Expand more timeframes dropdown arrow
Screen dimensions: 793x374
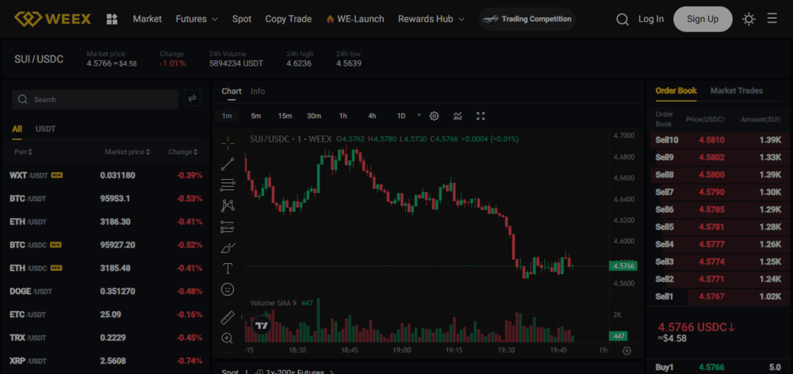click(x=419, y=115)
